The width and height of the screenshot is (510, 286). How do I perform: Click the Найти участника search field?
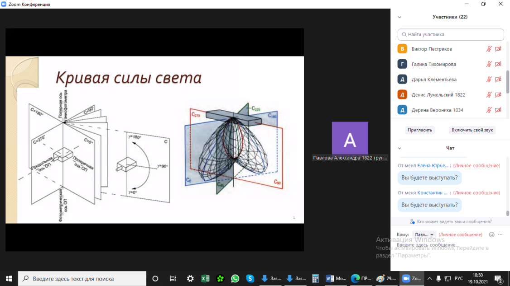point(451,34)
